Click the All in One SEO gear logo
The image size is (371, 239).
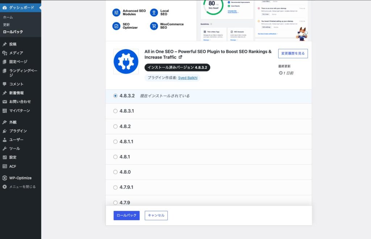126,62
